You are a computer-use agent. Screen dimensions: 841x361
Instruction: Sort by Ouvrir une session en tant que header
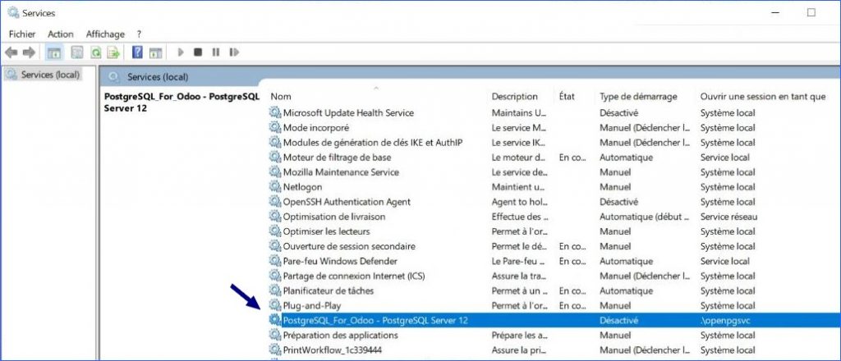(763, 97)
